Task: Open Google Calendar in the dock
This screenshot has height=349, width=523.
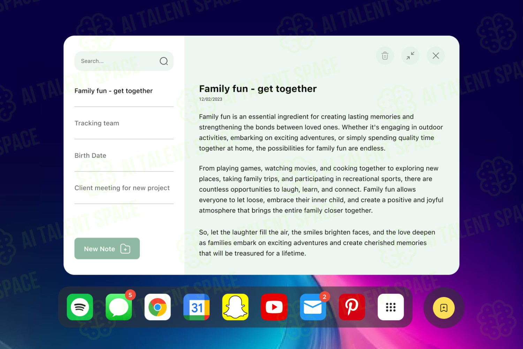Action: pyautogui.click(x=197, y=307)
